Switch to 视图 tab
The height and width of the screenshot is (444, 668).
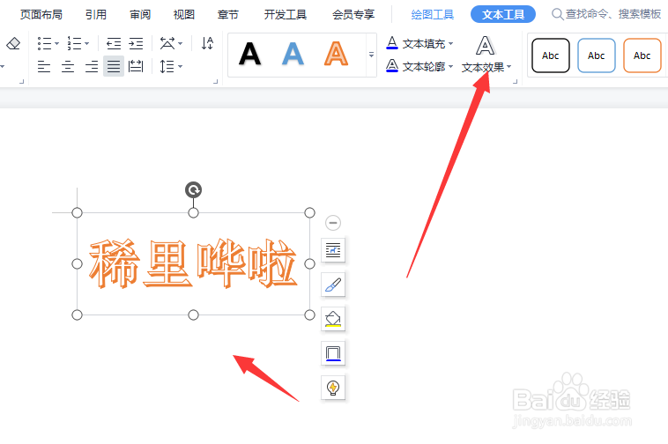pyautogui.click(x=184, y=14)
